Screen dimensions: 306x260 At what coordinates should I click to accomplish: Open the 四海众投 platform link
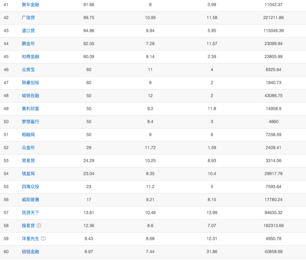pos(30,186)
